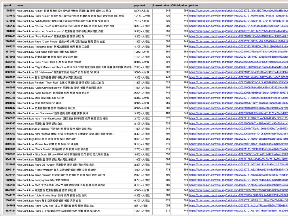Select official price cell in Halloween GS row
The image size is (288, 216).
pos(179,72)
